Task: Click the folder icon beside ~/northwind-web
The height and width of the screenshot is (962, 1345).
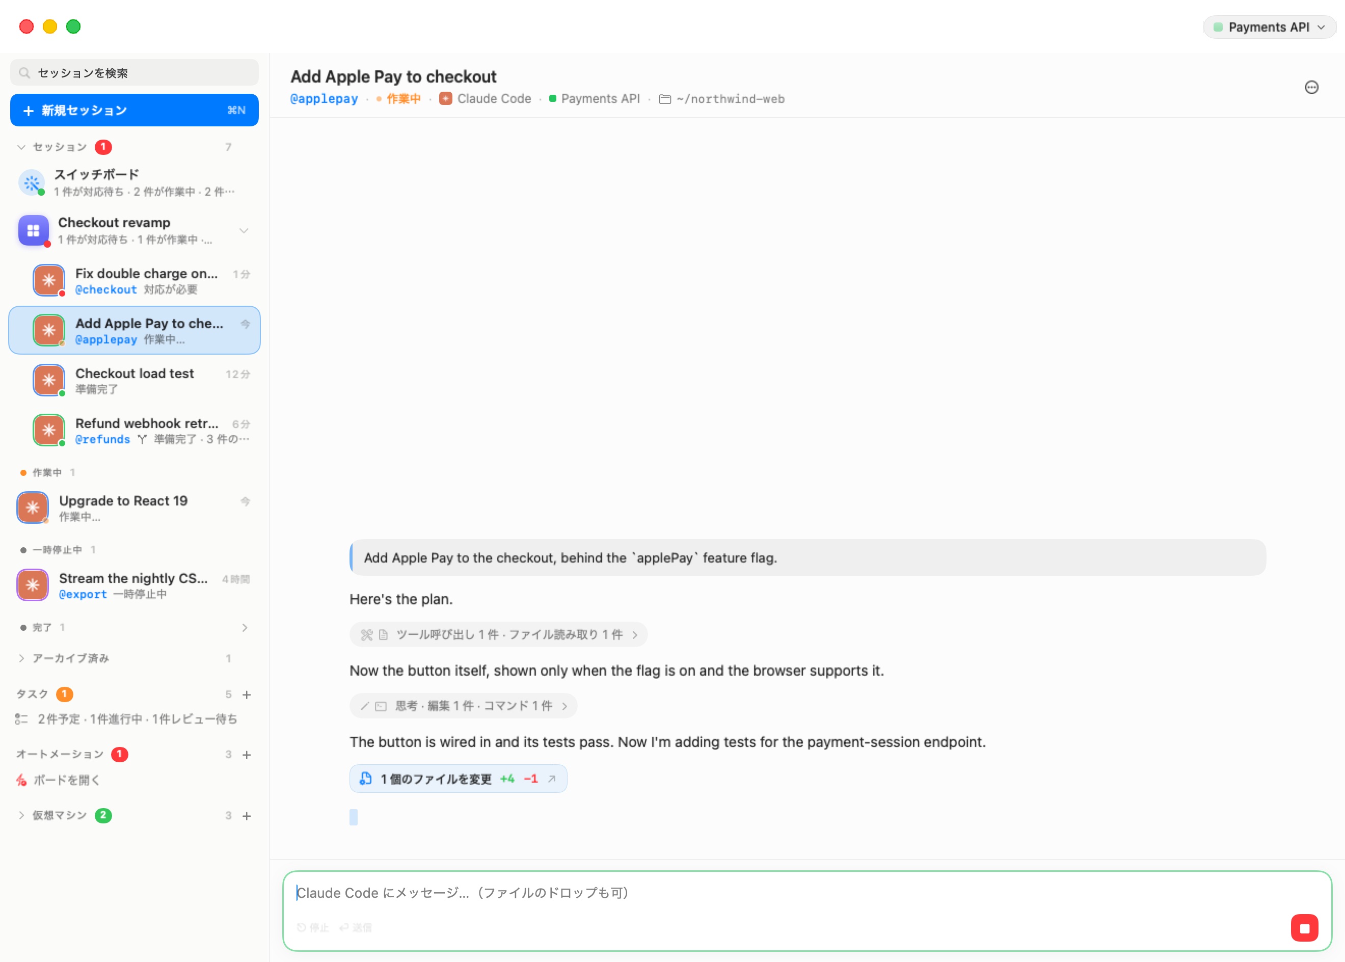Action: 665,99
